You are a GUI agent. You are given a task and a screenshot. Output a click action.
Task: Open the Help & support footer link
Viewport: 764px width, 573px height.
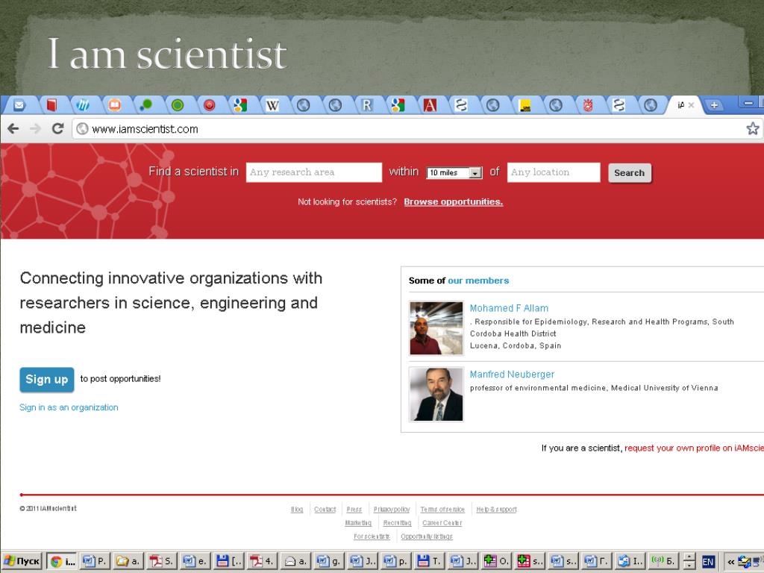click(x=496, y=509)
